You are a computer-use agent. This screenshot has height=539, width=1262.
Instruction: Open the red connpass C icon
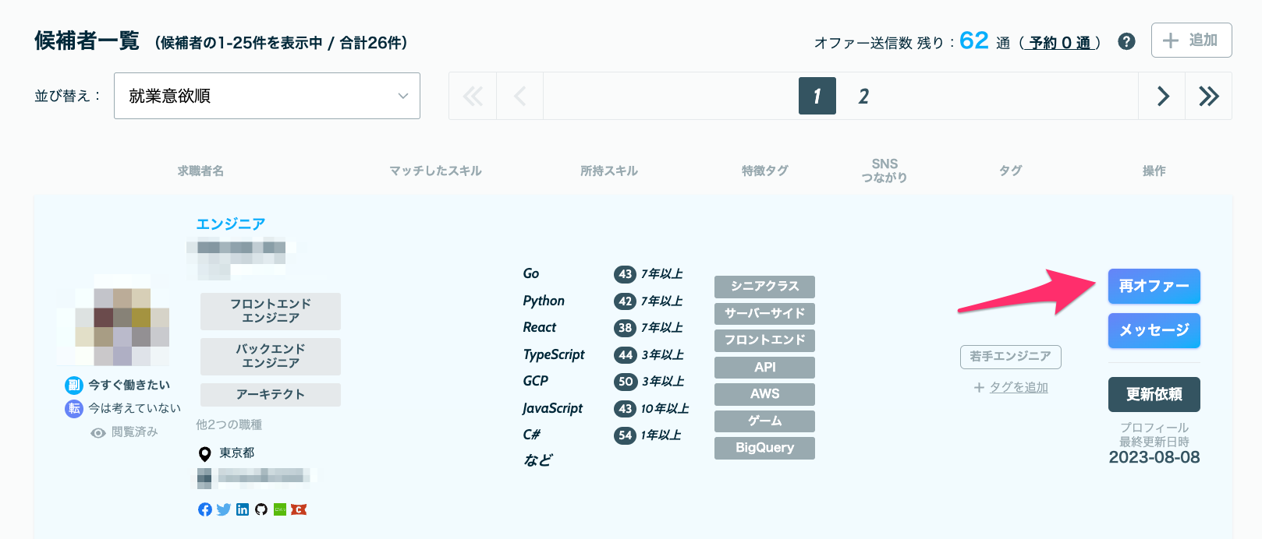pyautogui.click(x=299, y=509)
